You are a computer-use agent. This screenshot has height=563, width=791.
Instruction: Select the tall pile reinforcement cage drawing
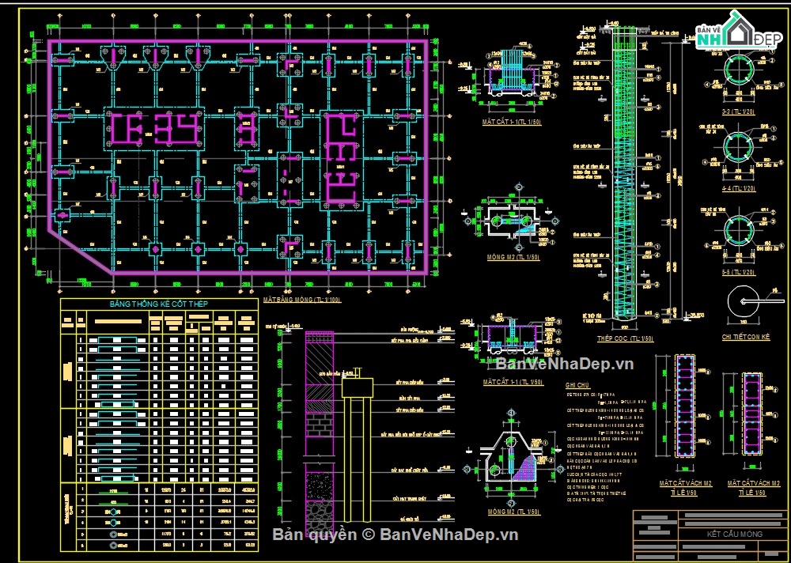click(x=625, y=173)
